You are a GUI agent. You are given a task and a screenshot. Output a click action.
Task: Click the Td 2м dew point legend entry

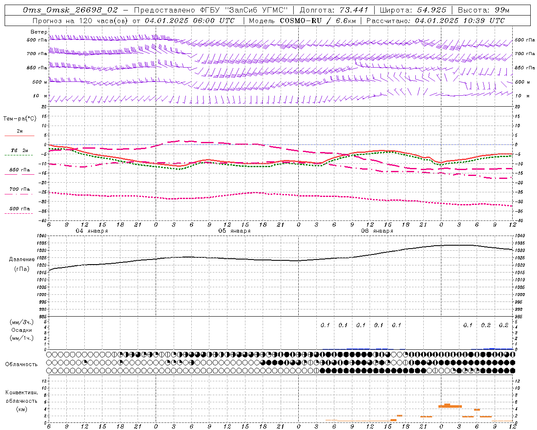coord(19,150)
